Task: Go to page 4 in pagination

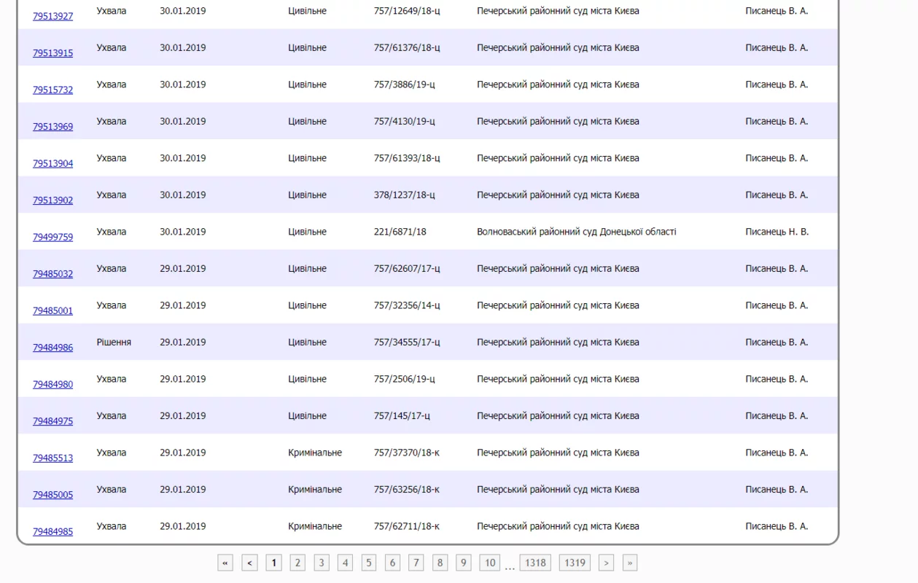Action: tap(346, 563)
